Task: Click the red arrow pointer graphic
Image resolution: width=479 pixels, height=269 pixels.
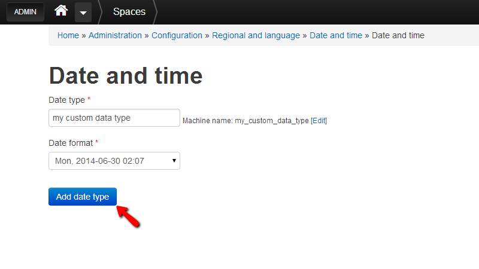Action: (x=129, y=216)
